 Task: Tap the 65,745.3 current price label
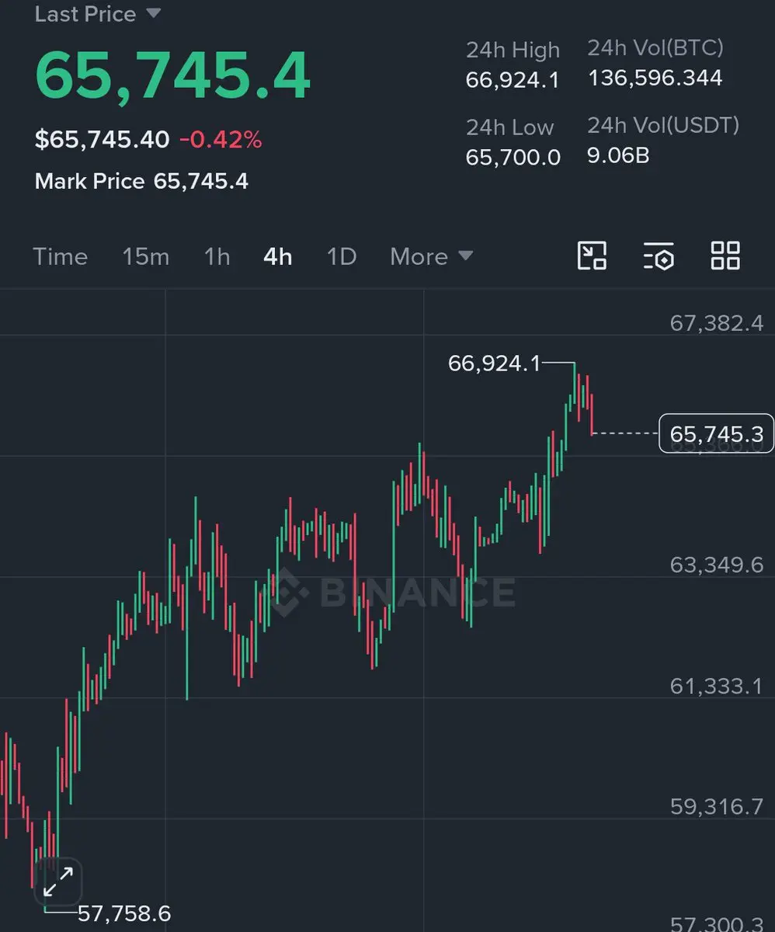pyautogui.click(x=716, y=433)
